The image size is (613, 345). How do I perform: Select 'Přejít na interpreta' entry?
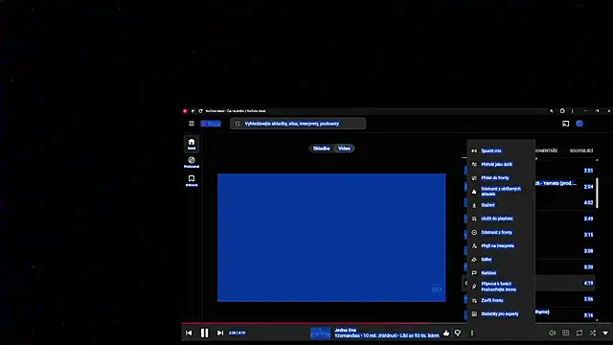coord(501,245)
